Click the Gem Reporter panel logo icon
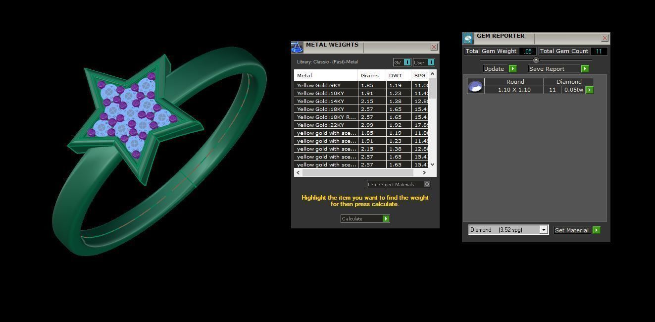Viewport: 655px width, 322px height. (468, 38)
